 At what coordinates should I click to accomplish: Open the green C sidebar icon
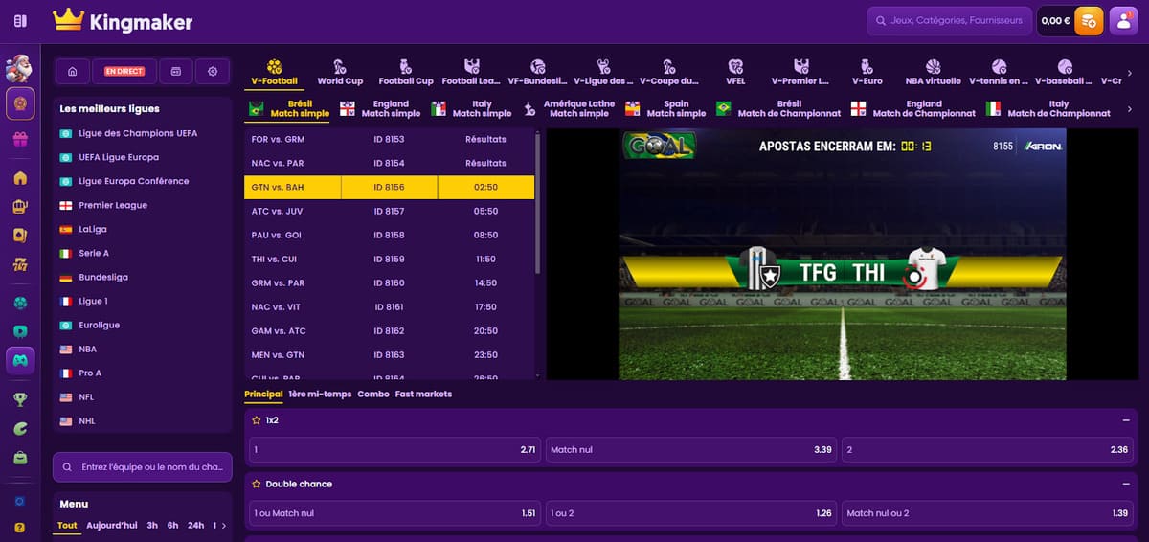click(20, 429)
